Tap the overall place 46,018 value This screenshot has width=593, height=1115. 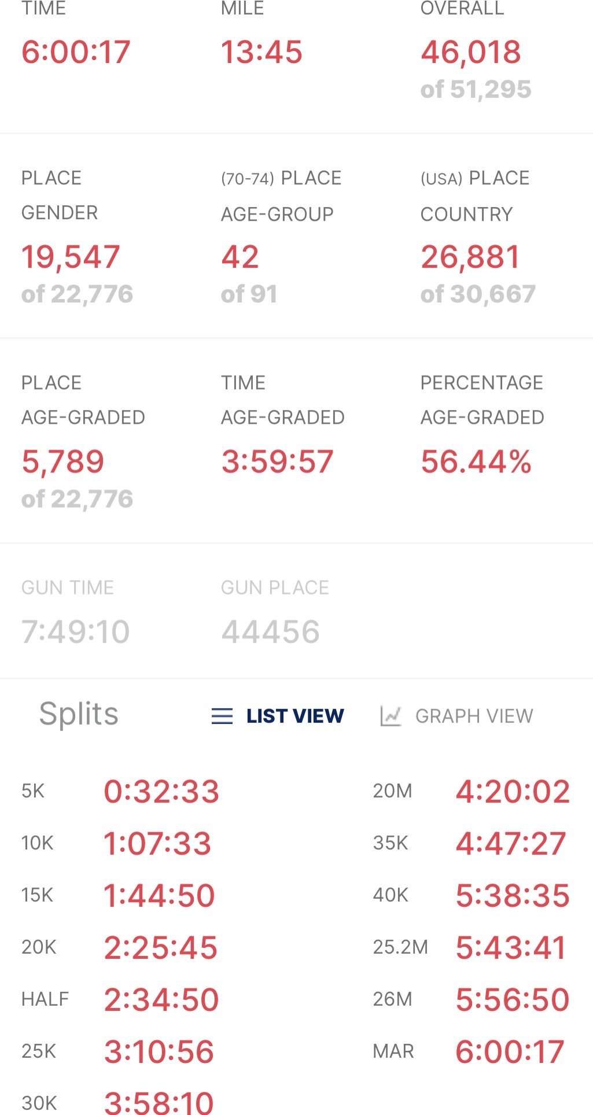tap(471, 52)
